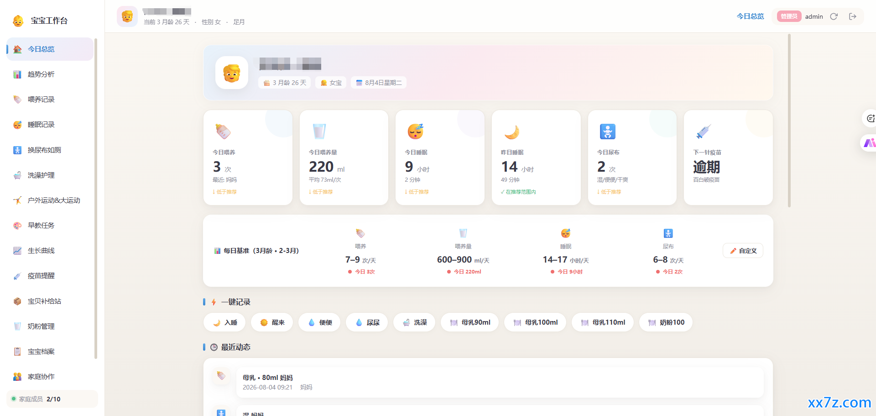Click the 3 月龄 26 天 age tag
876x416 pixels.
click(x=285, y=83)
